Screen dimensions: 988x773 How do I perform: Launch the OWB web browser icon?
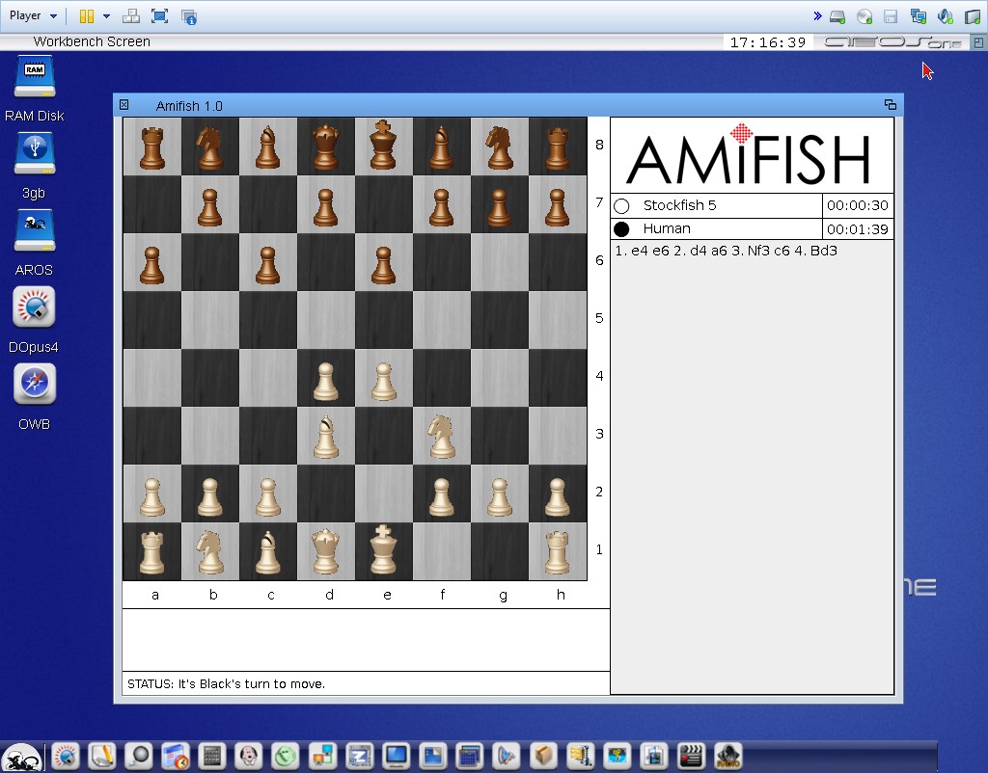click(35, 386)
